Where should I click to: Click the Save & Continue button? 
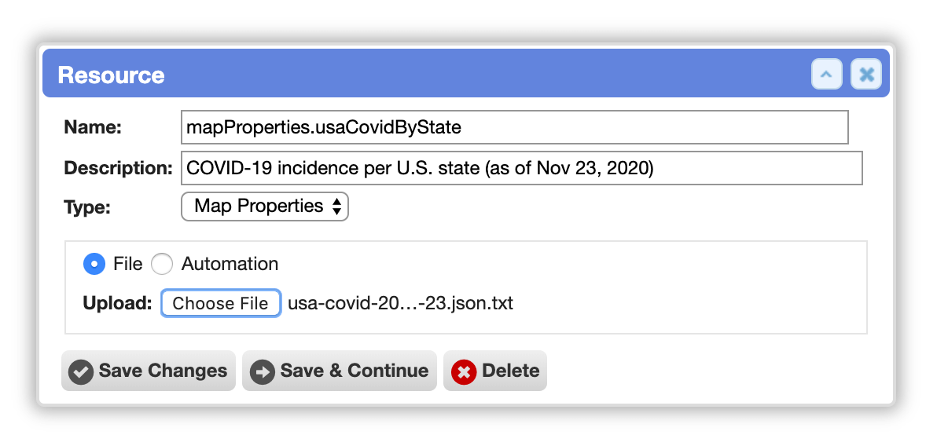tap(340, 371)
